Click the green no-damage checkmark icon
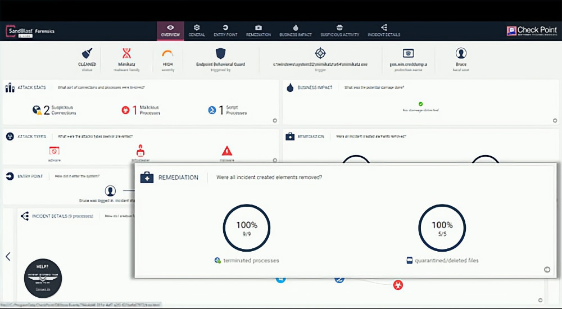562x309 pixels. click(421, 104)
